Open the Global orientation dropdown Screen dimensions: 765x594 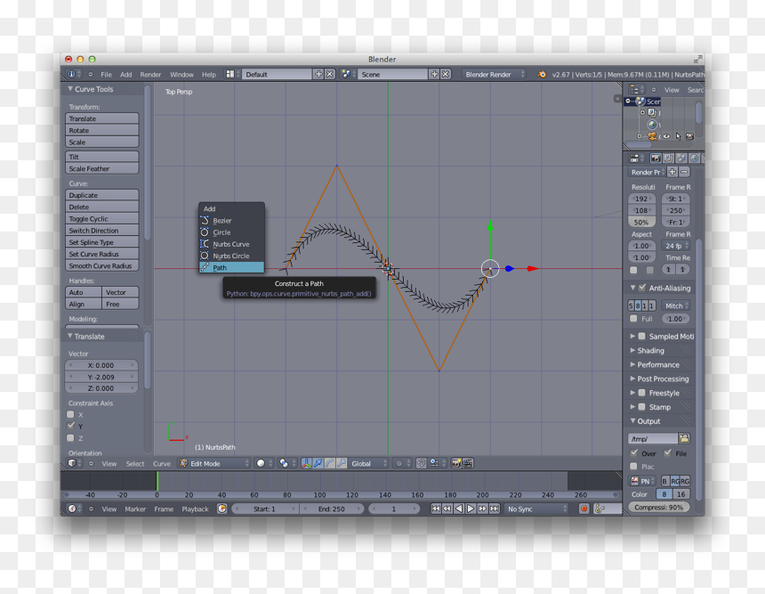pyautogui.click(x=369, y=463)
